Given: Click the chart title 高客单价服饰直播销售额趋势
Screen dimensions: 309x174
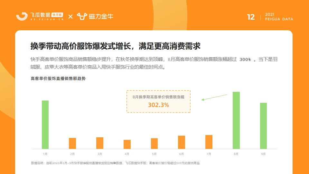Looking at the screenshot, I should (58, 79).
